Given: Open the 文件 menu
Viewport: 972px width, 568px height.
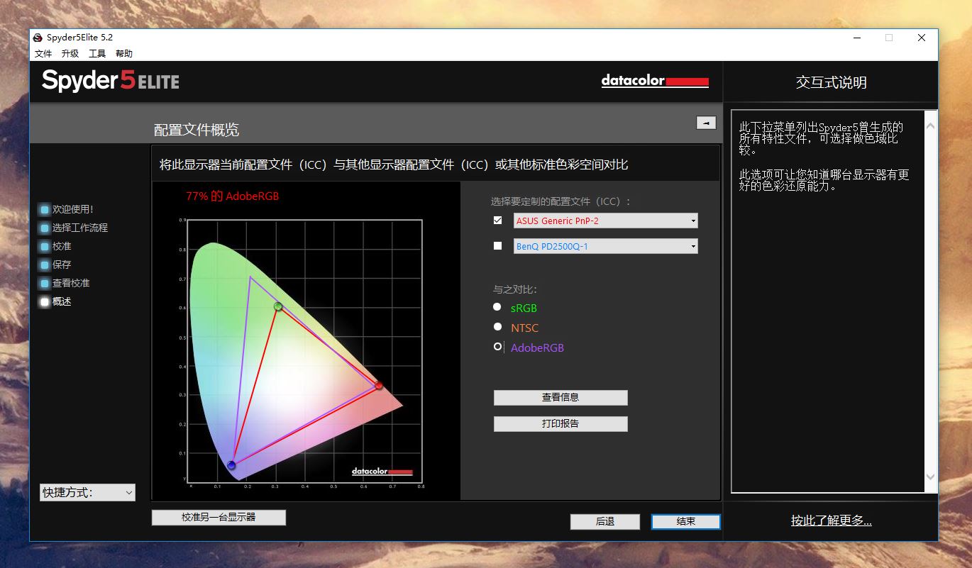Looking at the screenshot, I should pyautogui.click(x=43, y=53).
